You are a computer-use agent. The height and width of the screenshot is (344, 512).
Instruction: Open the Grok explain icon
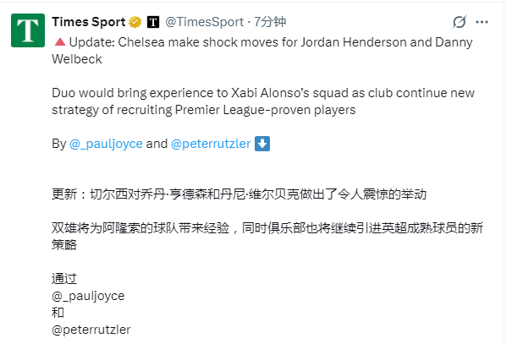(459, 22)
